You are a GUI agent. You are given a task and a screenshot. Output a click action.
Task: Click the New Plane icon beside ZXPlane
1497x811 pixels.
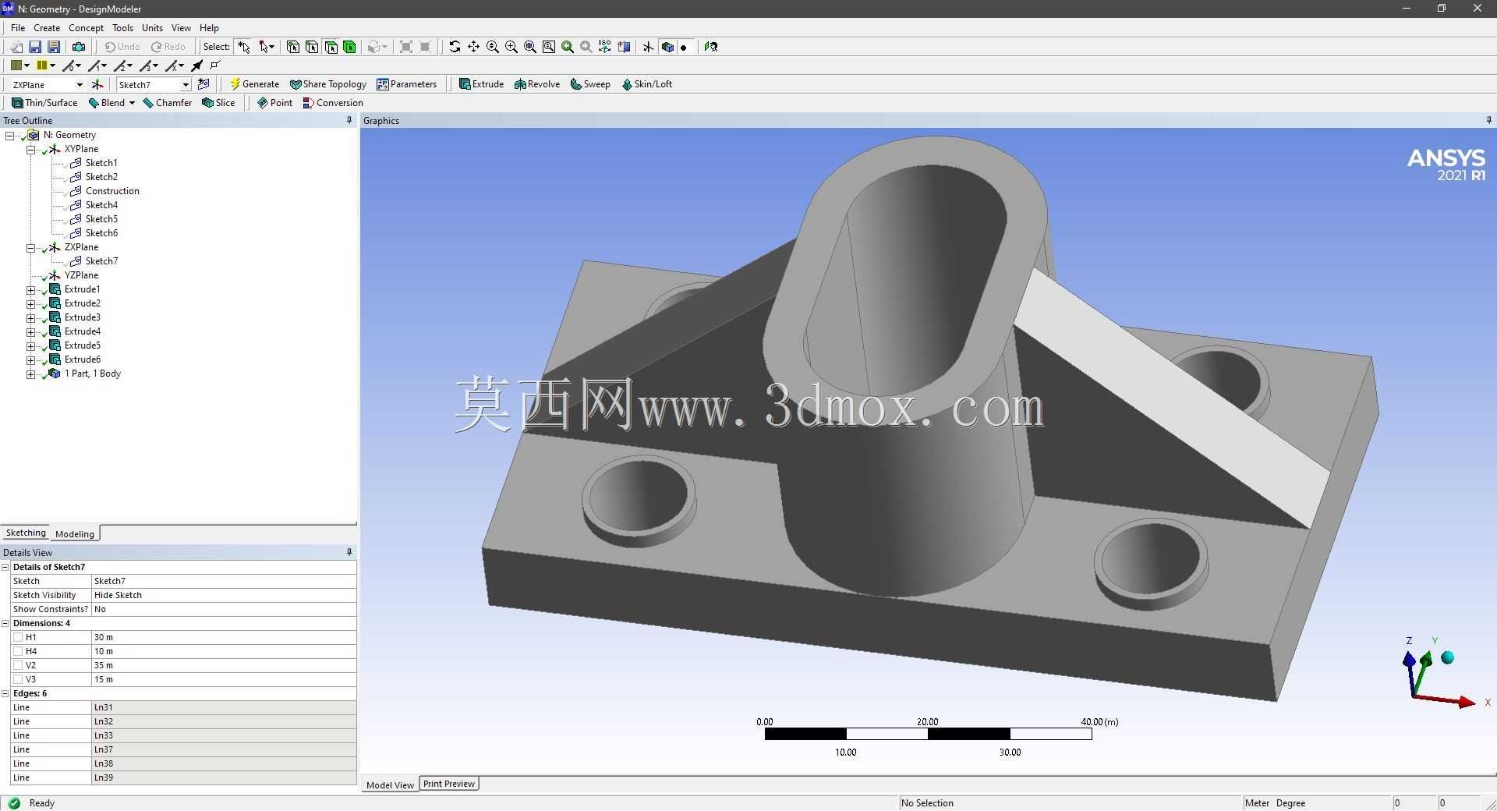point(97,84)
